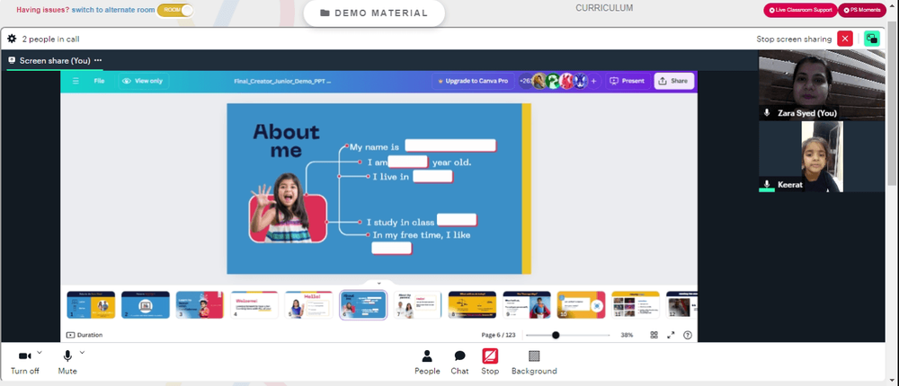Select slide 4 Welcome thumbnail
This screenshot has width=899, height=386.
pyautogui.click(x=254, y=304)
